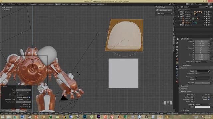Expand the Armature tree row
213x119 pixels.
click(181, 19)
